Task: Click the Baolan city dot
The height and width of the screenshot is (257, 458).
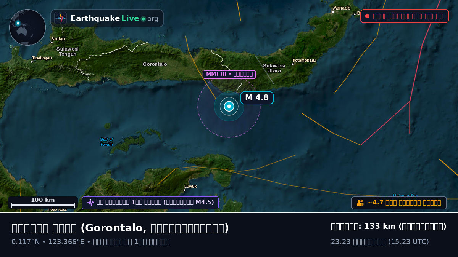Action: pos(52,42)
